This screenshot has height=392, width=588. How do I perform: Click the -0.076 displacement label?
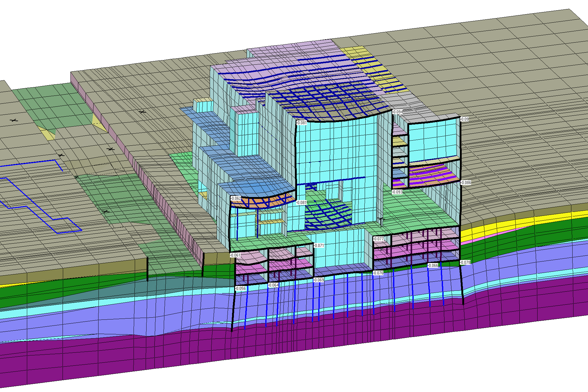[378, 273]
